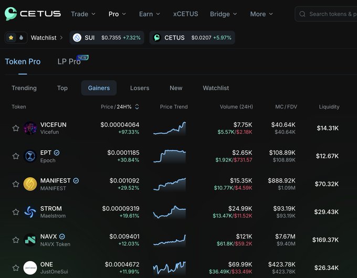The width and height of the screenshot is (357, 278).
Task: Select the Watchlist filter tab
Action: pos(216,88)
